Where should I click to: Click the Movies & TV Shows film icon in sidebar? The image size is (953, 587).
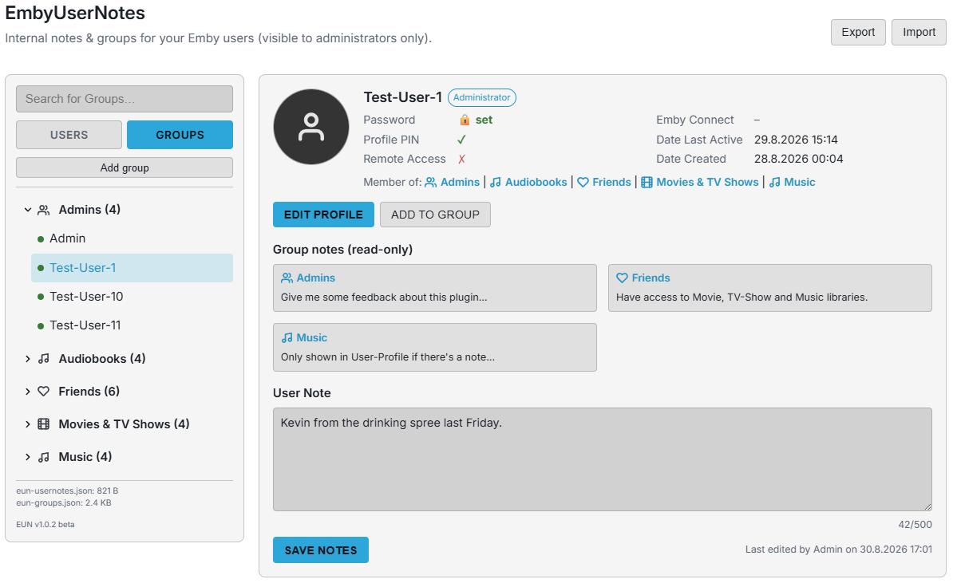pyautogui.click(x=44, y=424)
